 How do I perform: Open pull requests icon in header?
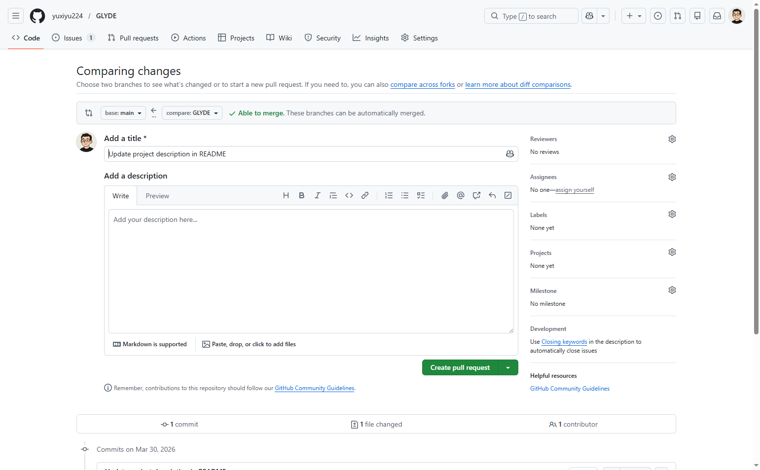pos(678,16)
